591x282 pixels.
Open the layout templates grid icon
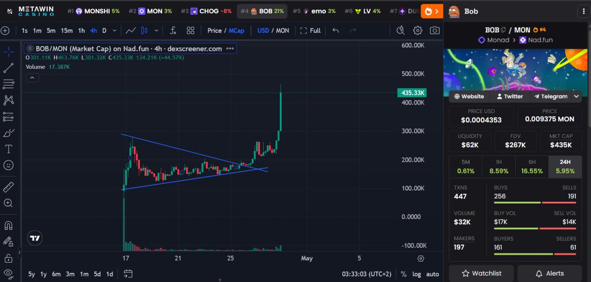[191, 31]
